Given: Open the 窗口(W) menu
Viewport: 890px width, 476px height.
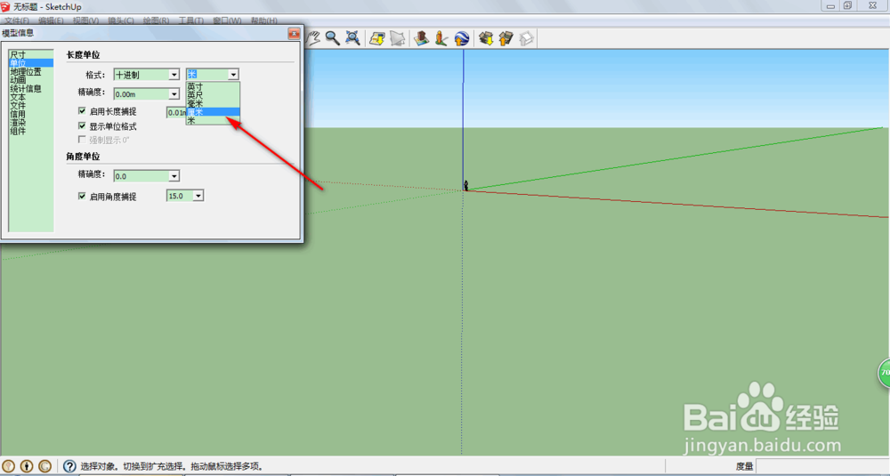Looking at the screenshot, I should click(227, 21).
